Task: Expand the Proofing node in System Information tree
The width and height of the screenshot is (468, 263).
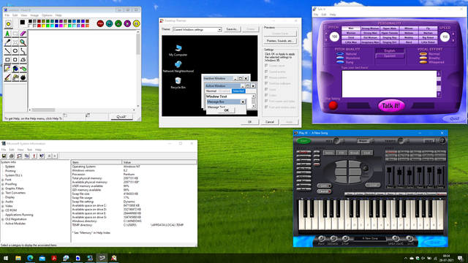Action: [x=3, y=184]
